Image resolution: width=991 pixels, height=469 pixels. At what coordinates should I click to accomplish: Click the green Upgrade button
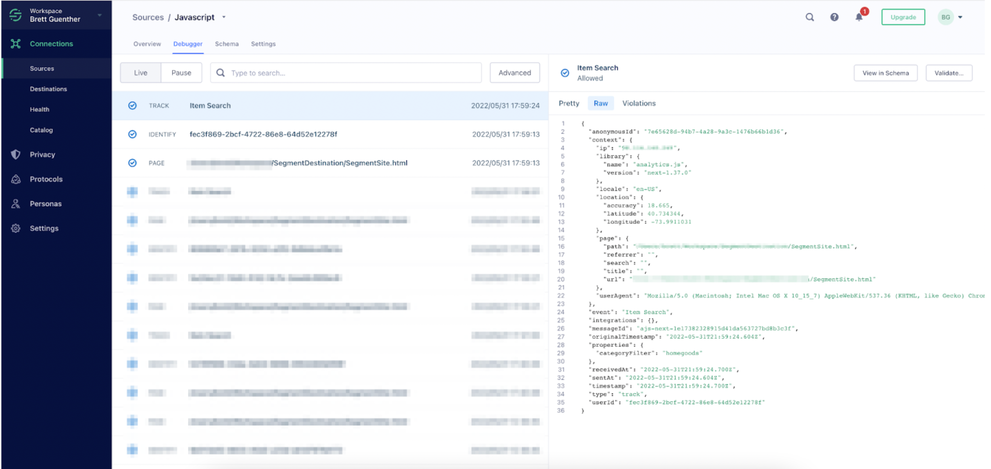[903, 17]
